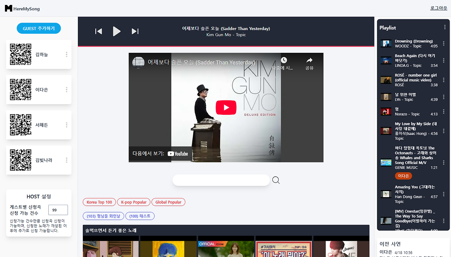
Task: Select the K-pop Popular chart
Action: (x=134, y=202)
